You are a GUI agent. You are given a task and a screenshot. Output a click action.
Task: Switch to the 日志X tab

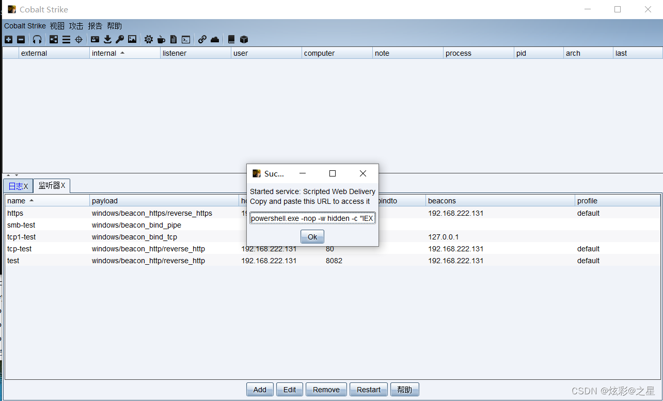(x=18, y=186)
